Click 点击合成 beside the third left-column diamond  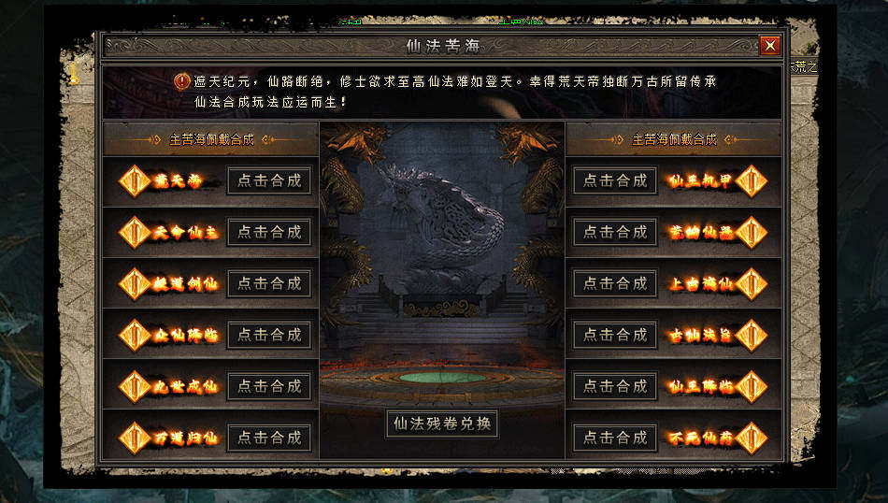click(x=269, y=284)
